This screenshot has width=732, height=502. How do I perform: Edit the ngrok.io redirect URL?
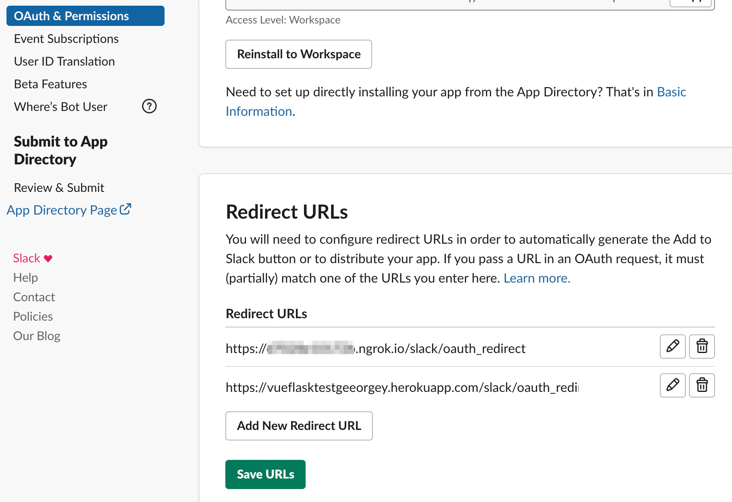tap(672, 347)
